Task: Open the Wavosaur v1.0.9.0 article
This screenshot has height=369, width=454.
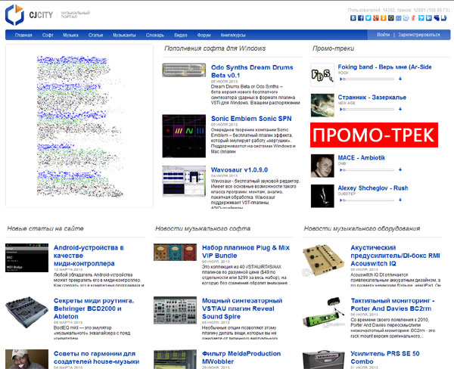Action: [239, 170]
